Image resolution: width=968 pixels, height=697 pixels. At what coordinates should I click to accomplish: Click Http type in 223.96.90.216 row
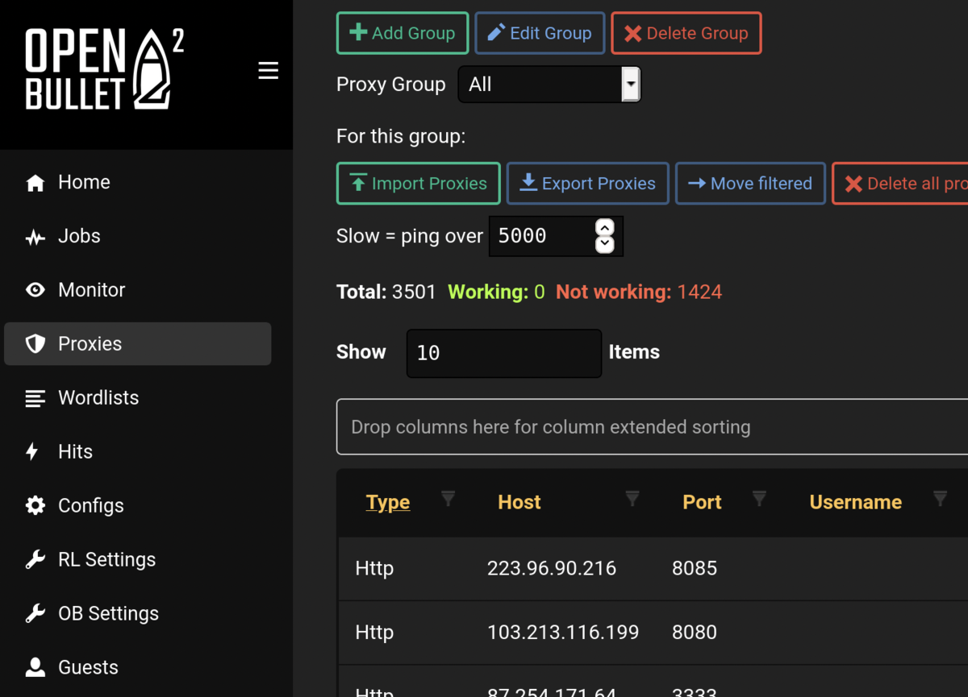click(374, 568)
